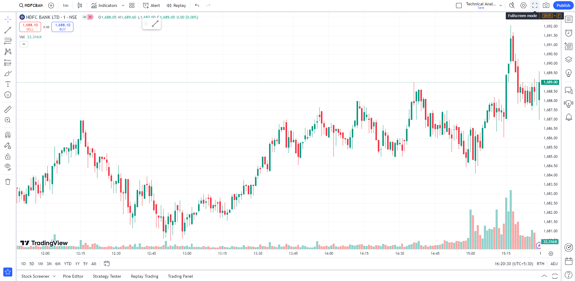Open the candle chart type menu
The image size is (575, 281).
[80, 5]
